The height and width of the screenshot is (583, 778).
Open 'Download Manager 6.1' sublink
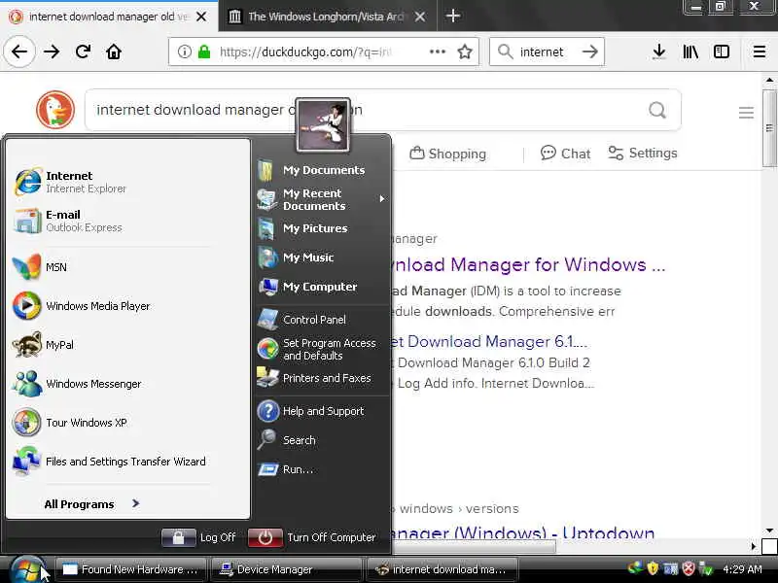(490, 342)
